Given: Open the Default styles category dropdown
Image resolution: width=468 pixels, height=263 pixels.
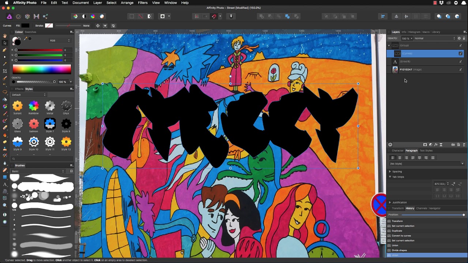Looking at the screenshot, I should [x=29, y=95].
